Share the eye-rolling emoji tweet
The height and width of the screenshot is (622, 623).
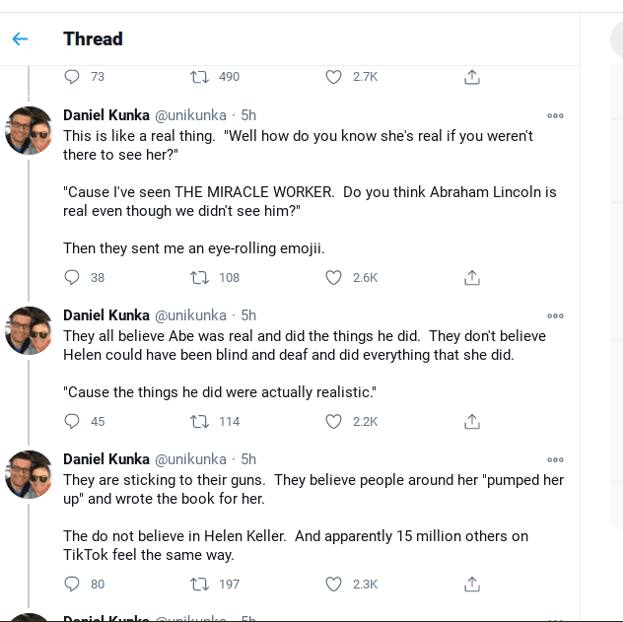point(471,278)
